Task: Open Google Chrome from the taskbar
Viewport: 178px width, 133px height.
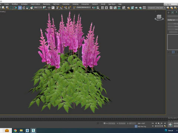Action: click(x=15, y=130)
